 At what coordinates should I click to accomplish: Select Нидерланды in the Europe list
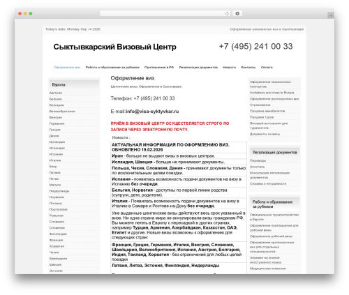pyautogui.click(x=59, y=191)
